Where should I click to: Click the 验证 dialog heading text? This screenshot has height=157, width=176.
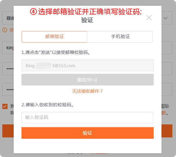pyautogui.click(x=87, y=20)
